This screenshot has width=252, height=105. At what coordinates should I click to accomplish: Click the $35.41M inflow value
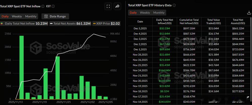click(165, 65)
